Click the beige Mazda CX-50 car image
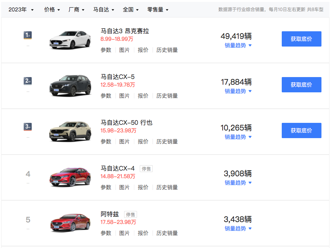This screenshot has width=331, height=248. click(70, 131)
